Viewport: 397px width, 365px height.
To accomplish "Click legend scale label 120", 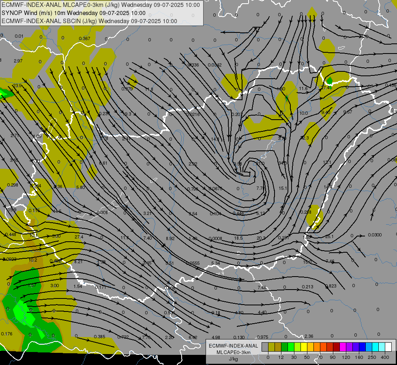I will click(346, 357).
